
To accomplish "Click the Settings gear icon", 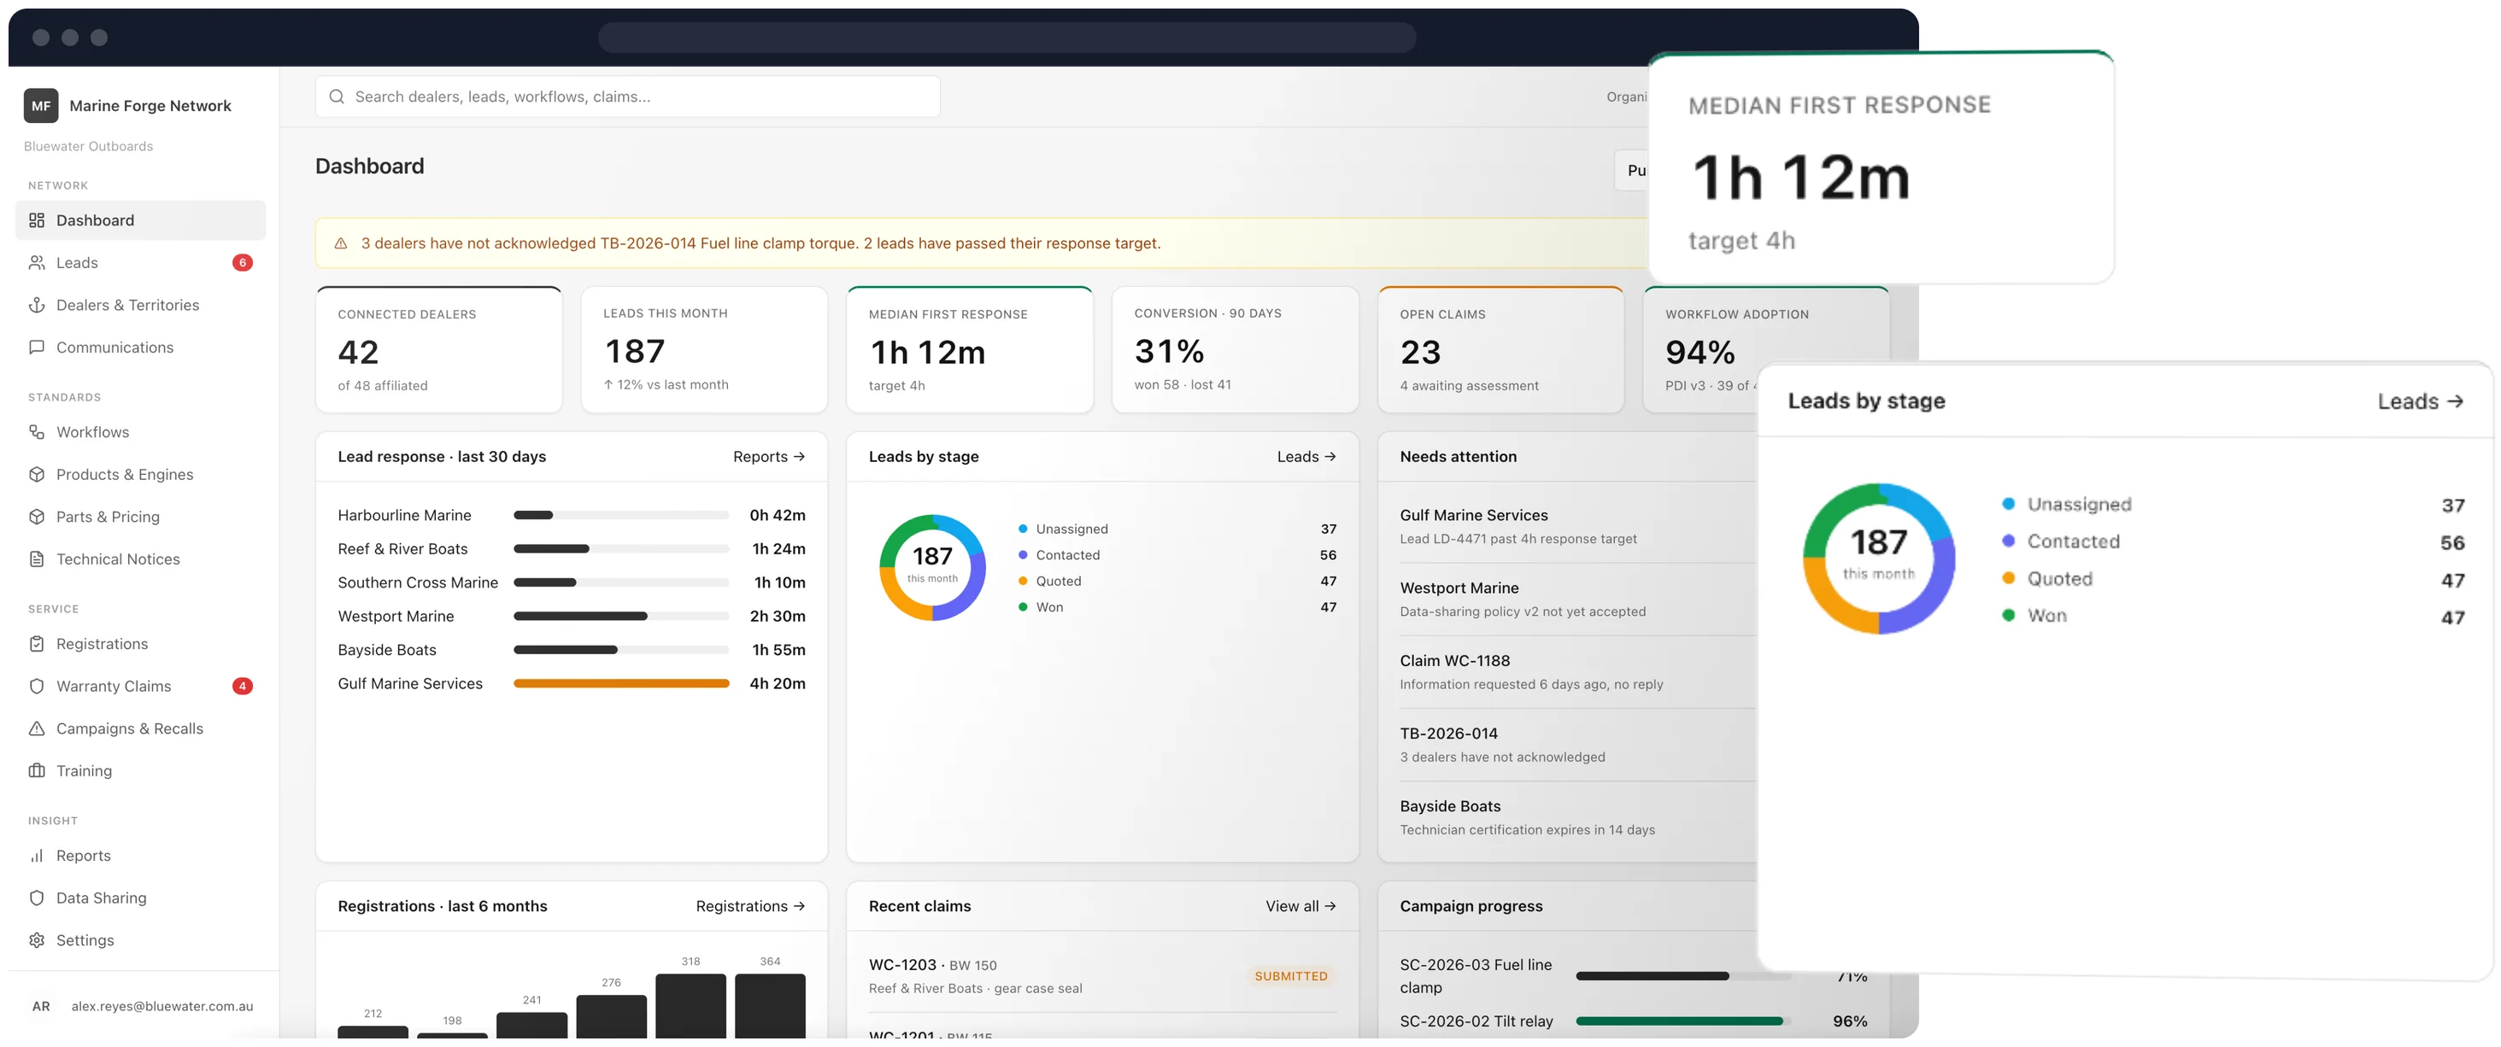I will point(37,940).
